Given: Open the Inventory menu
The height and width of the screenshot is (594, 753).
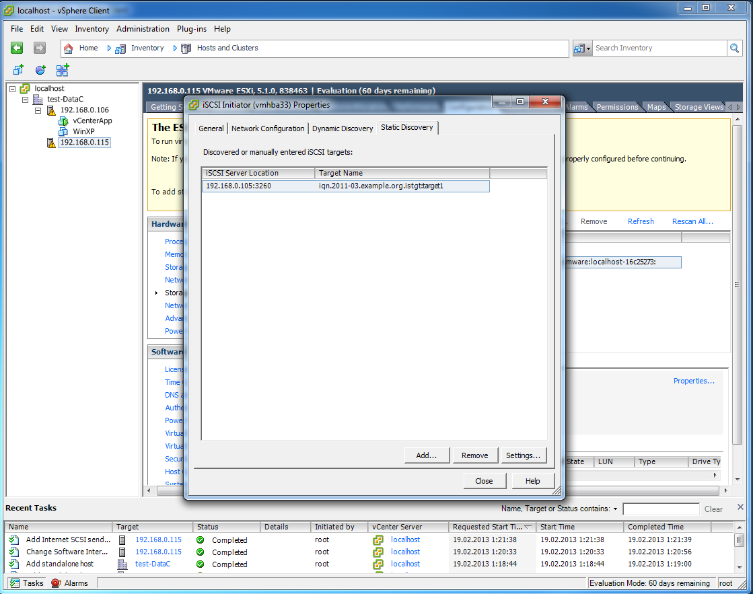Looking at the screenshot, I should click(92, 29).
